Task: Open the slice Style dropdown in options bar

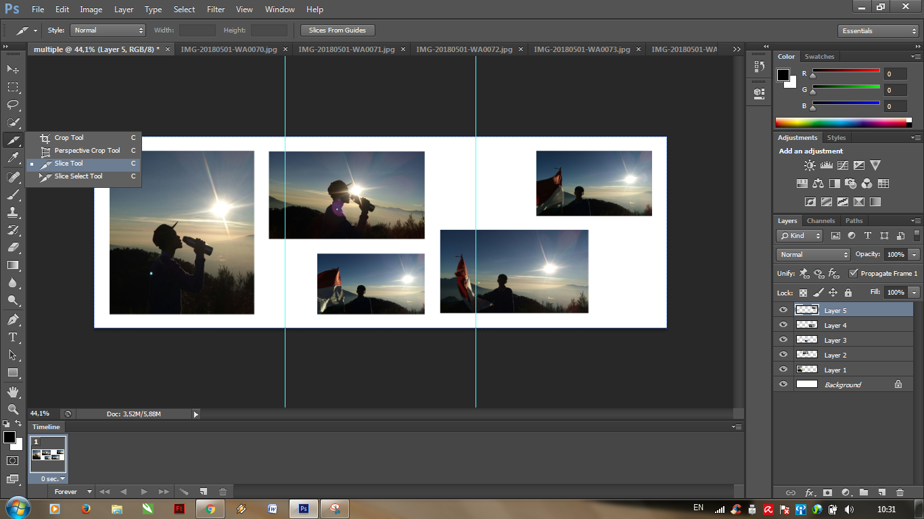Action: (x=108, y=30)
